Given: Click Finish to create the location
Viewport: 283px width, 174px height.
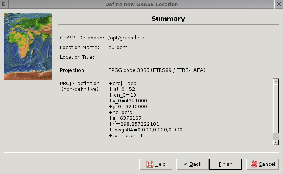Looking at the screenshot, I should (x=226, y=164).
